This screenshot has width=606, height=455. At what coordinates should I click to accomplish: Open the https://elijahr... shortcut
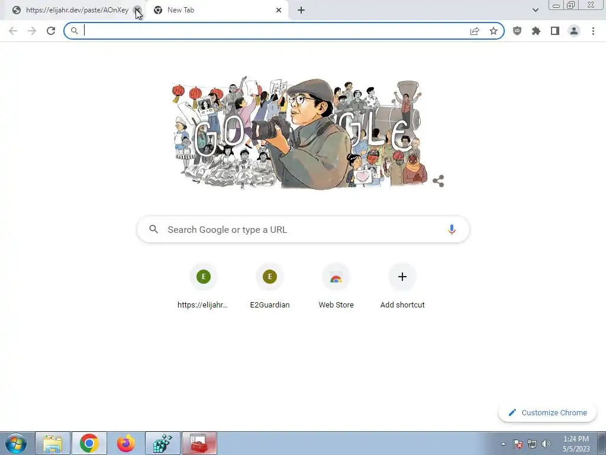(204, 287)
